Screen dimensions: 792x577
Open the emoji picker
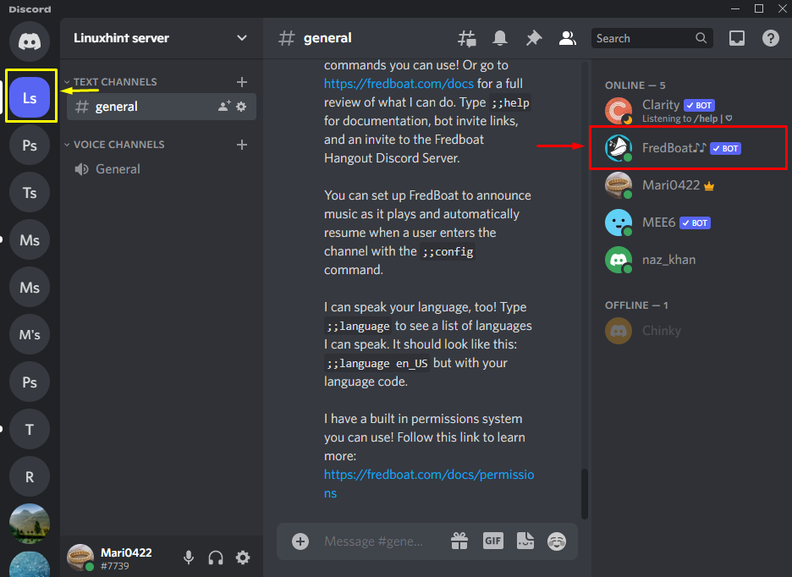point(557,541)
